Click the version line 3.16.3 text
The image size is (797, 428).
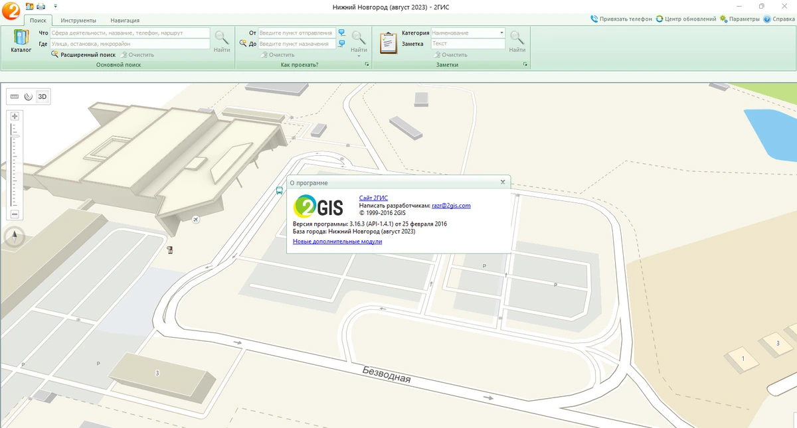tap(370, 224)
